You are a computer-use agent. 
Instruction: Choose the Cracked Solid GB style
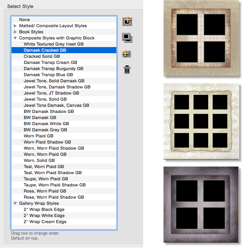pyautogui.click(x=42, y=57)
